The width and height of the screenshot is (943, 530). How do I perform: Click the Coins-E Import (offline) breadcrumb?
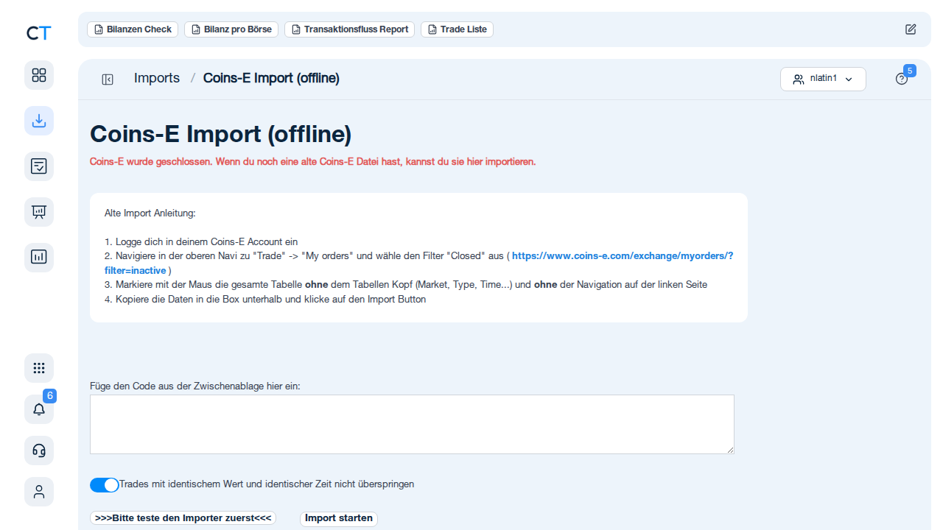pos(271,78)
